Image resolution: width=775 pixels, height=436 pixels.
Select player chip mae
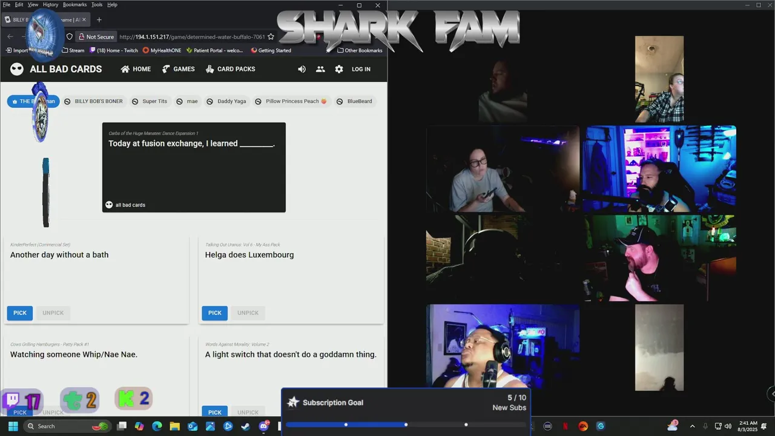[x=187, y=101]
